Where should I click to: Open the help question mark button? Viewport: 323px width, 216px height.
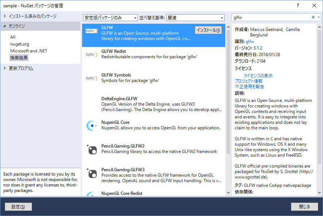297,5
